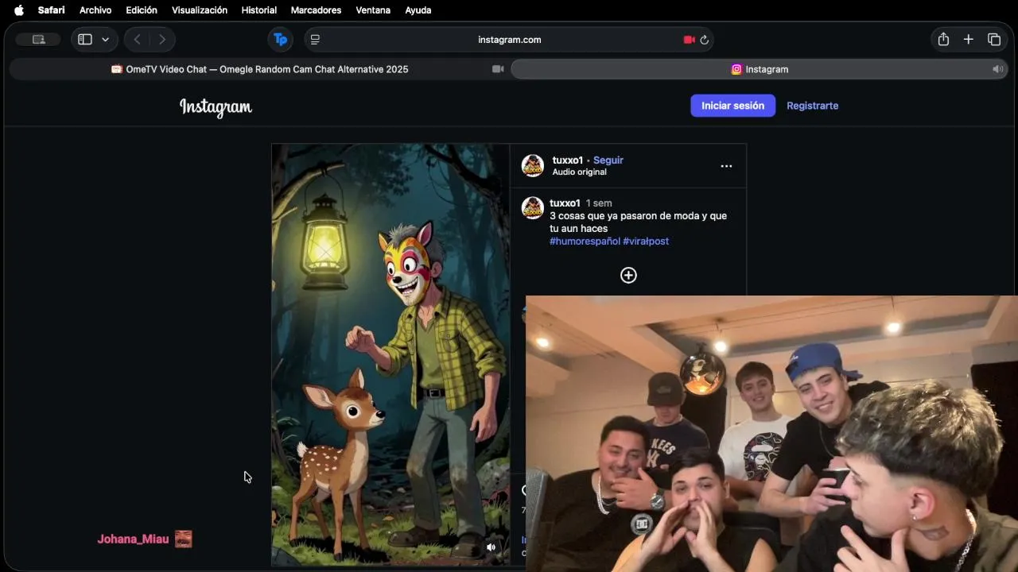Click the red camera recording indicator
This screenshot has height=572, width=1018.
689,40
